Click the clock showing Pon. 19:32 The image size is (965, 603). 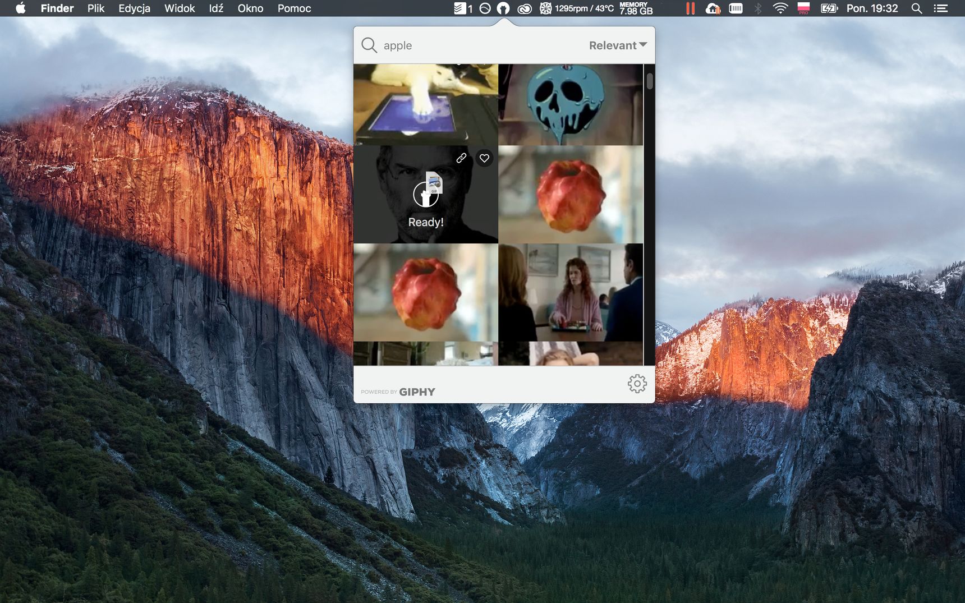(872, 8)
